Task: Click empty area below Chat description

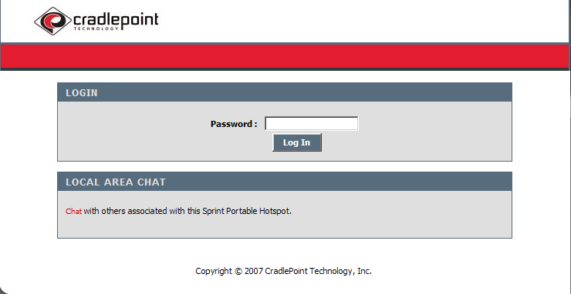Action: [285, 227]
